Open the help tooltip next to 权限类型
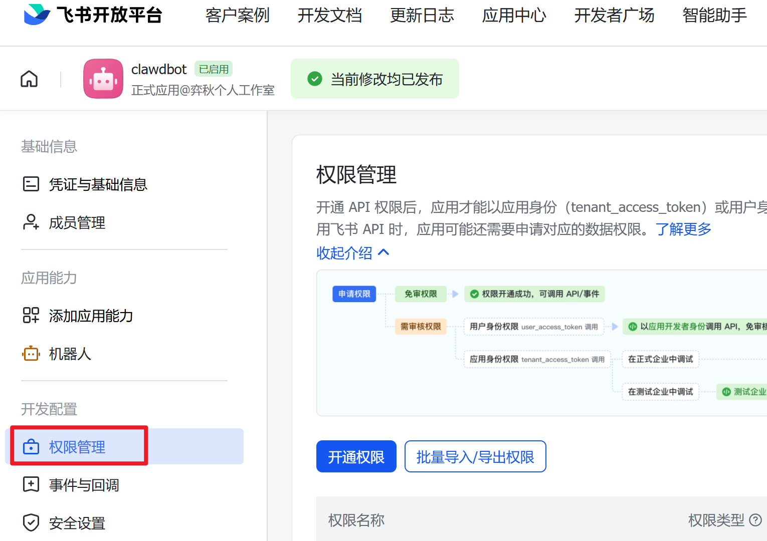This screenshot has height=541, width=767. 755,520
